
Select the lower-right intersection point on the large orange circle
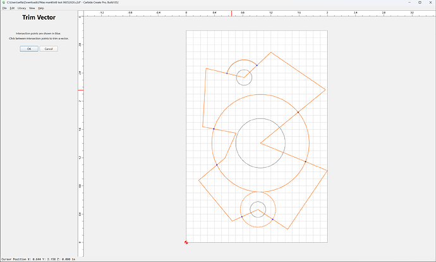coord(305,162)
